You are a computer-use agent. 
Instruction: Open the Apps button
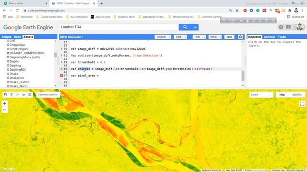(229, 37)
